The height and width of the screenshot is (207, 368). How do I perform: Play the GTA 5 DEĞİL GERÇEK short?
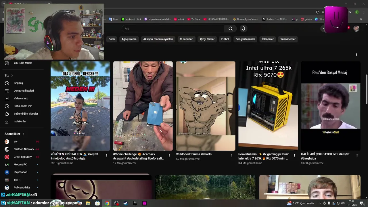pos(80,106)
